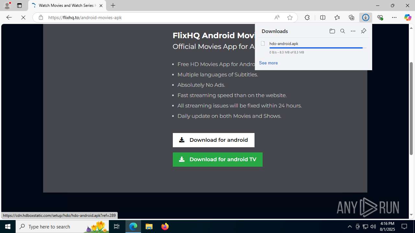Open the Windows Start menu
Viewport: 415px width, 233px height.
pos(8,227)
